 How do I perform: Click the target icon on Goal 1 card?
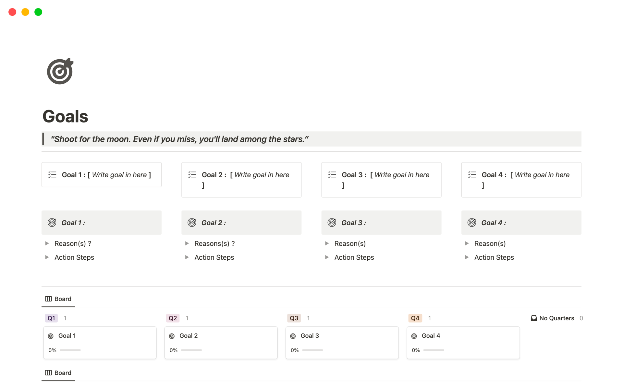coord(51,336)
